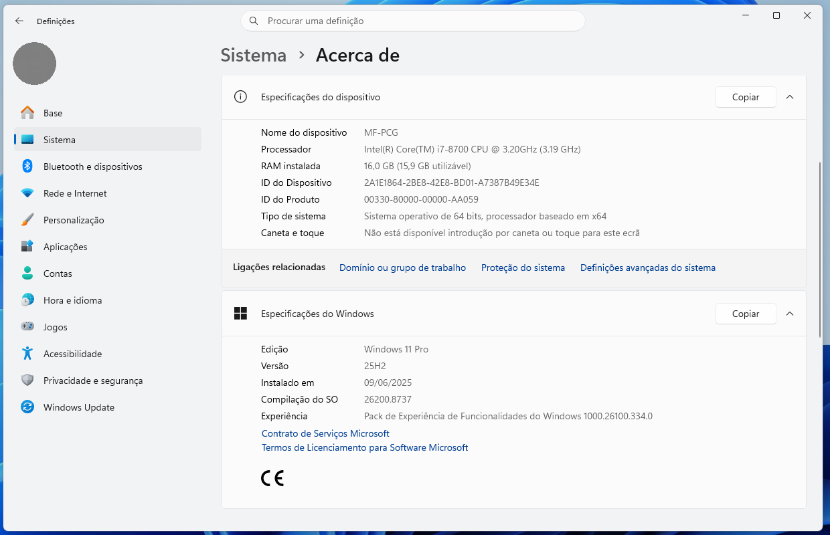Click the Aplicações icon
This screenshot has width=830, height=535.
[x=27, y=247]
